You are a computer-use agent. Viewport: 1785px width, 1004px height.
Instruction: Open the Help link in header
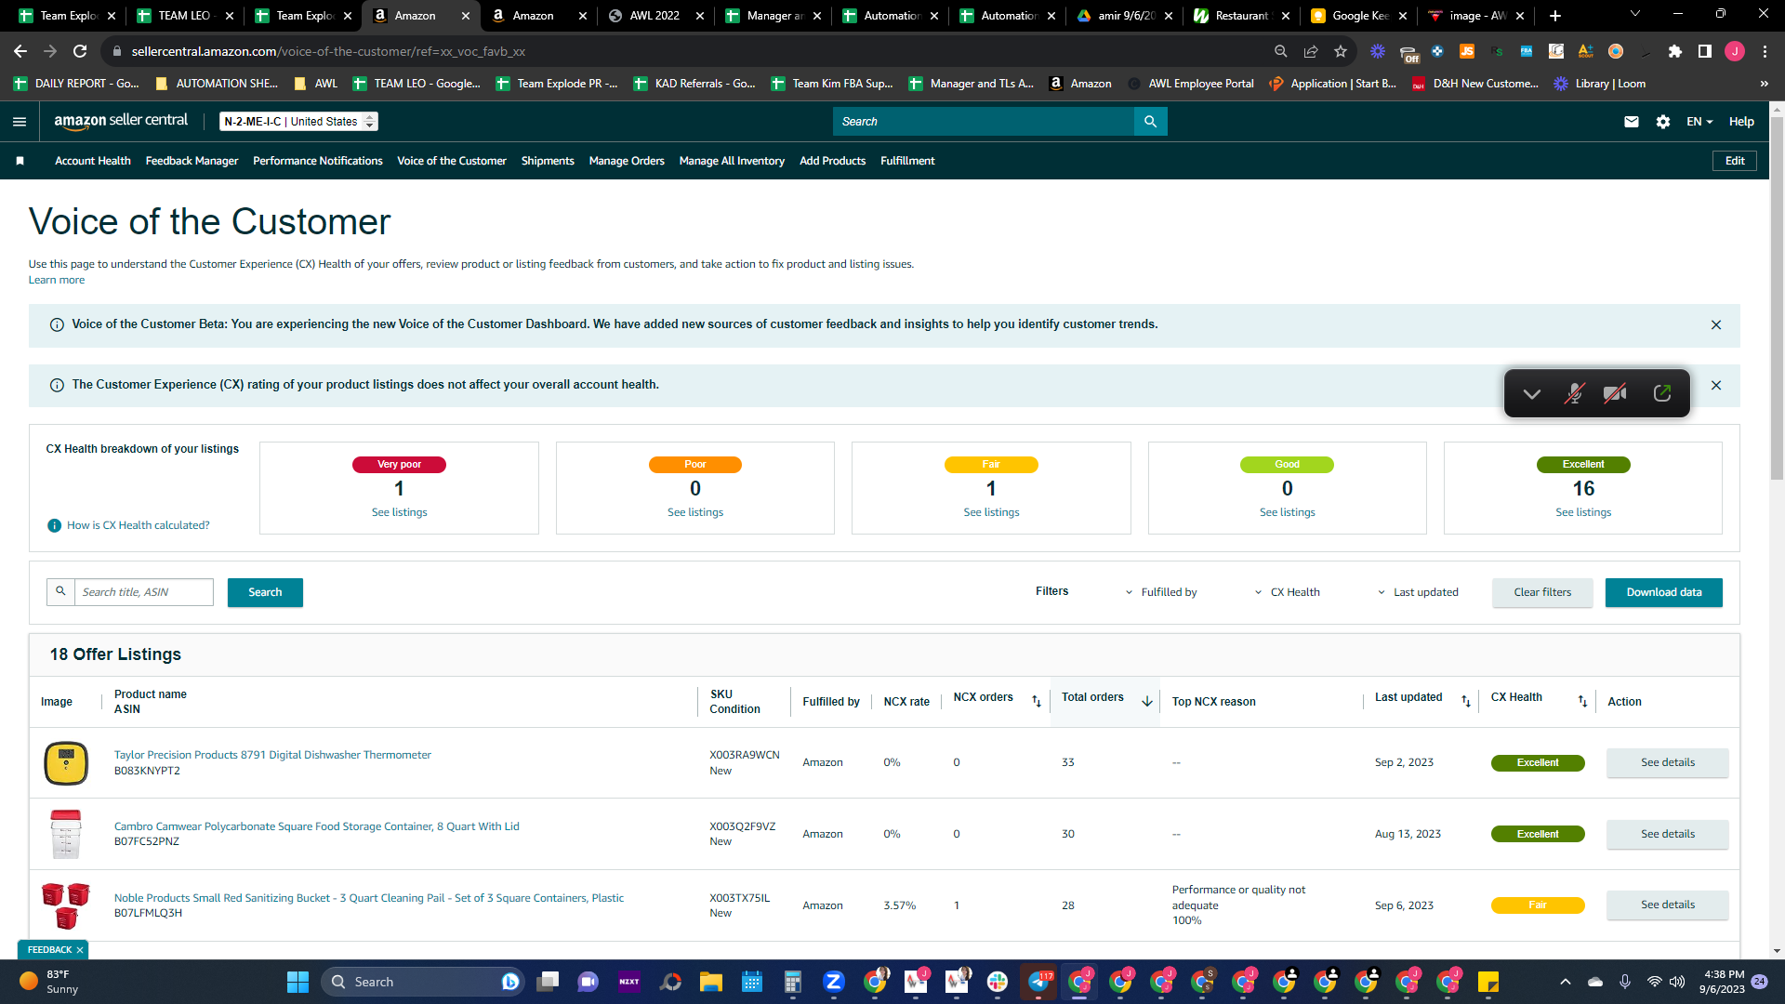1741,122
